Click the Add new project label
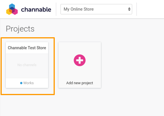Image resolution: width=164 pixels, height=116 pixels. click(x=80, y=83)
